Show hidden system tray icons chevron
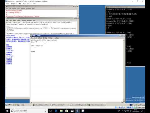 [123, 111]
